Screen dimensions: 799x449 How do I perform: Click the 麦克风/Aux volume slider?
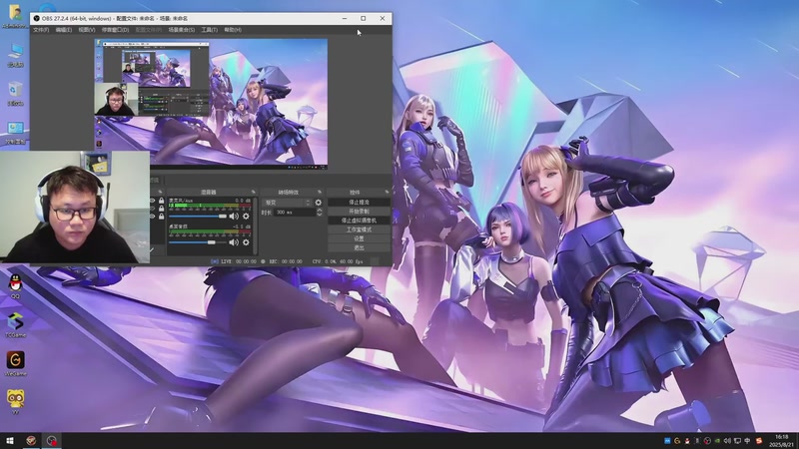tap(198, 217)
